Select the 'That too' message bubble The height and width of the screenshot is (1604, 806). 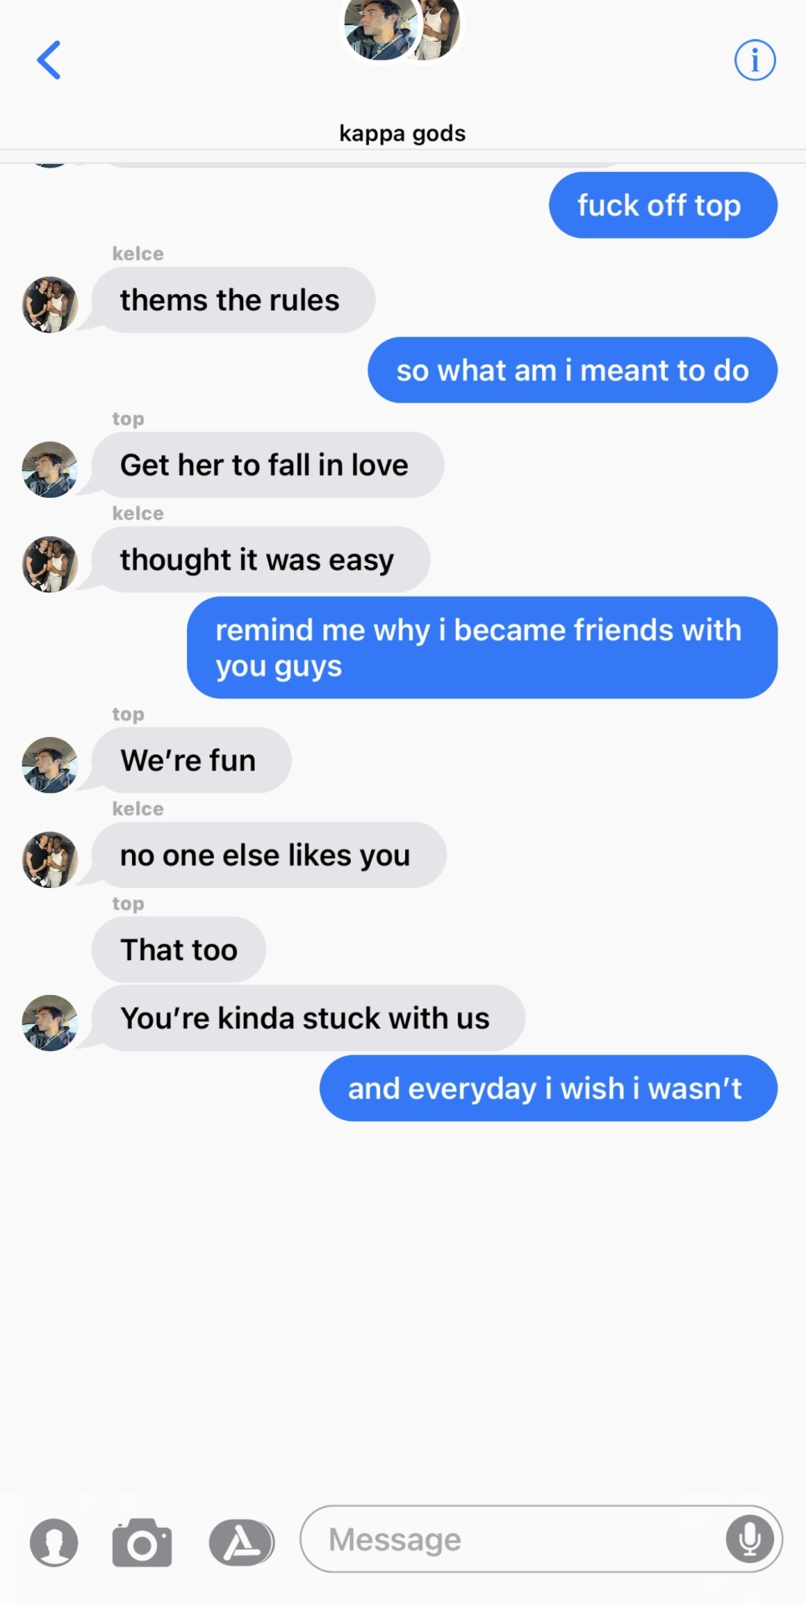179,950
